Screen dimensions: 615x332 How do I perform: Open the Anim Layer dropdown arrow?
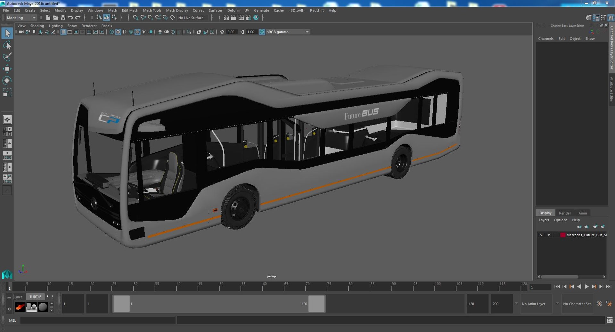pyautogui.click(x=516, y=304)
